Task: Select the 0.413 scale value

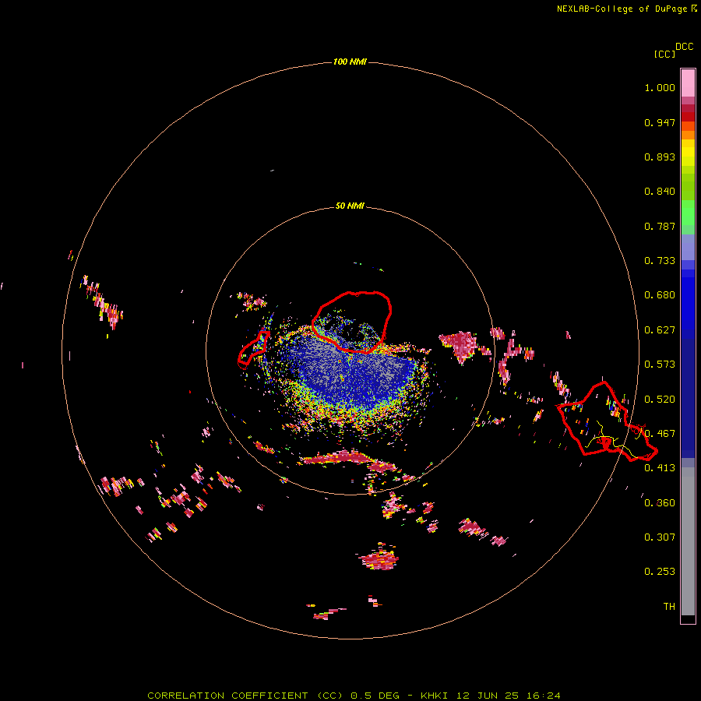Action: point(660,468)
